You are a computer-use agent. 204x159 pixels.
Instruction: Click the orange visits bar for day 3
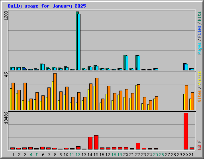(25, 96)
